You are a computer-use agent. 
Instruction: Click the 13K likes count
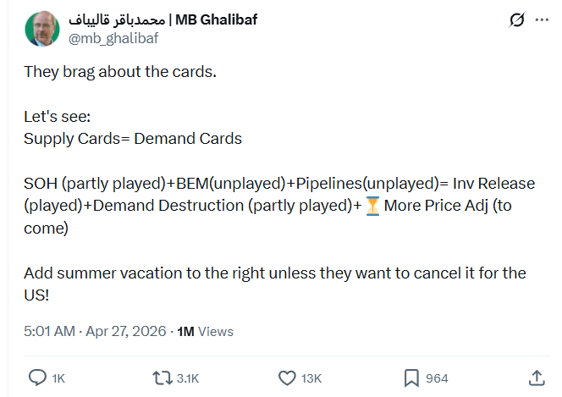pos(313,378)
